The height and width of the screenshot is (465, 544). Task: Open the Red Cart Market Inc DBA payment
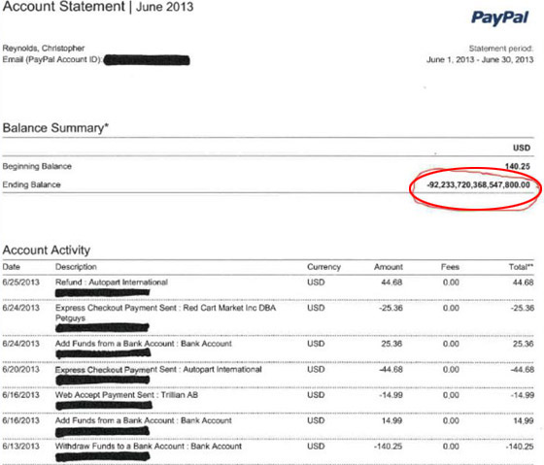[165, 313]
